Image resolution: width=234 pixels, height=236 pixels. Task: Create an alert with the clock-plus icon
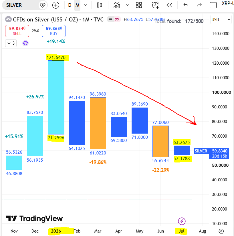[x=155, y=5]
